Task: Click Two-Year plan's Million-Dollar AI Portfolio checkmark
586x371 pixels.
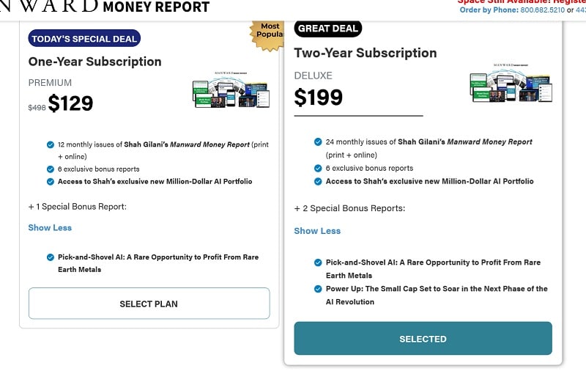Action: [318, 181]
